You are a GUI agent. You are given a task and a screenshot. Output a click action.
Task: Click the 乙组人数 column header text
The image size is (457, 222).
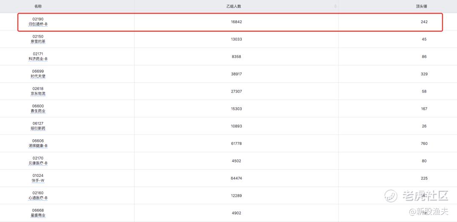click(x=236, y=6)
